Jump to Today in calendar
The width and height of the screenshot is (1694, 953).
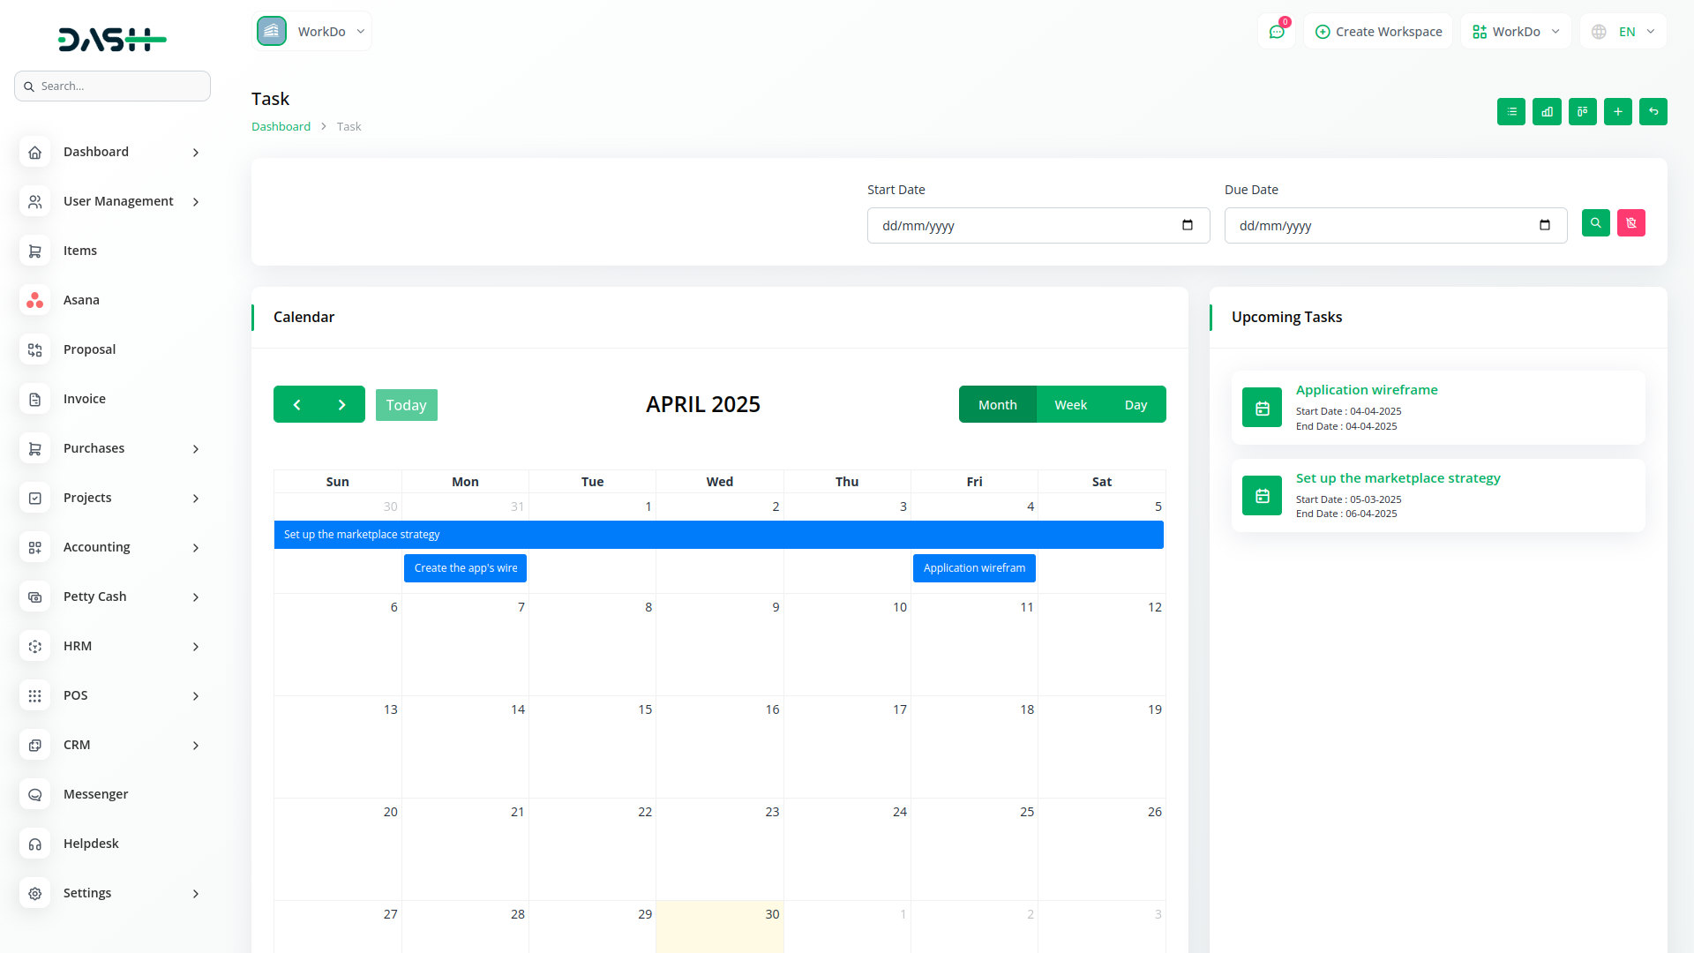click(406, 405)
